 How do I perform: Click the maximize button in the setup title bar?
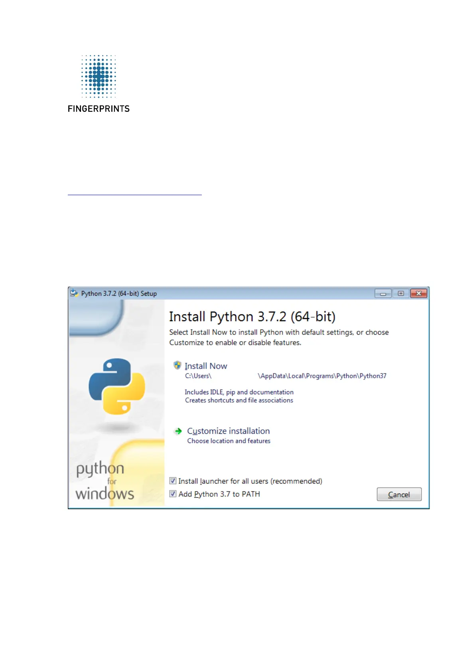(401, 293)
